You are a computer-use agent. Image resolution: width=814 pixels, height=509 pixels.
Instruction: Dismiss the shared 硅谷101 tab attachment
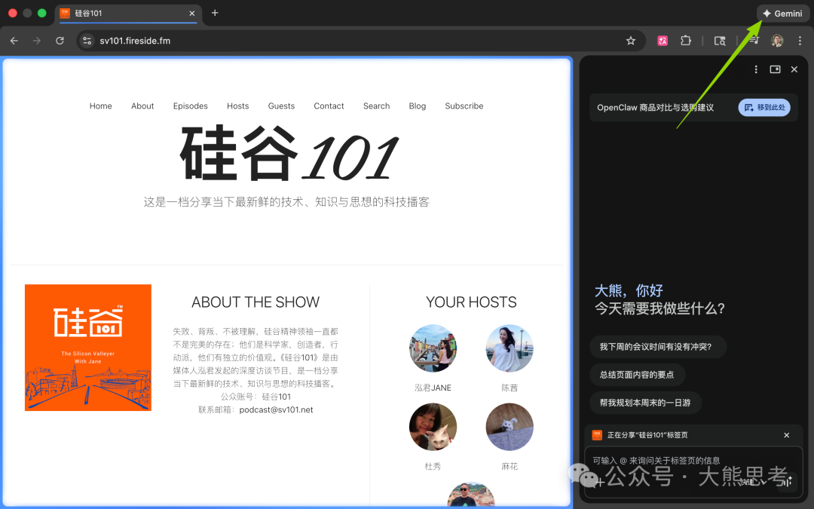(786, 435)
